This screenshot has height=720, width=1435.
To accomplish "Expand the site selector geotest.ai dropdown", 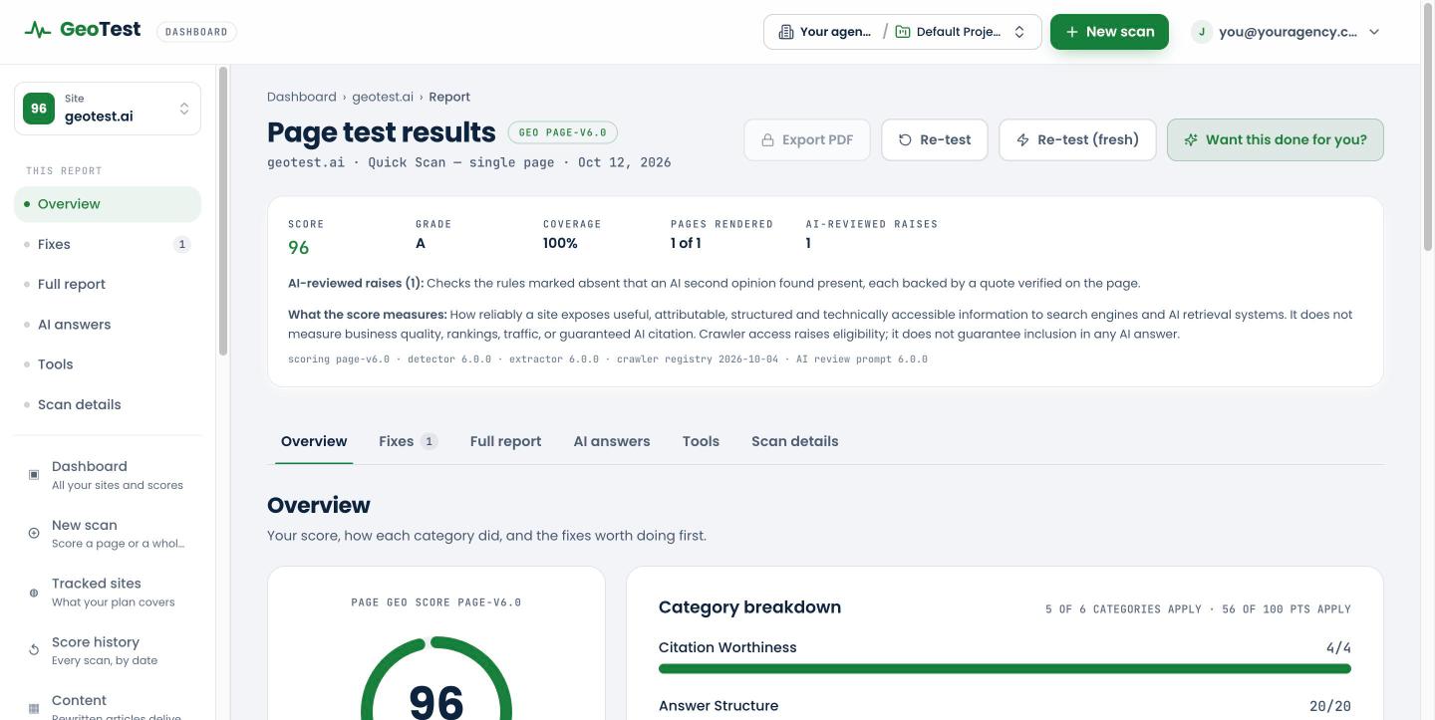I will (x=108, y=109).
